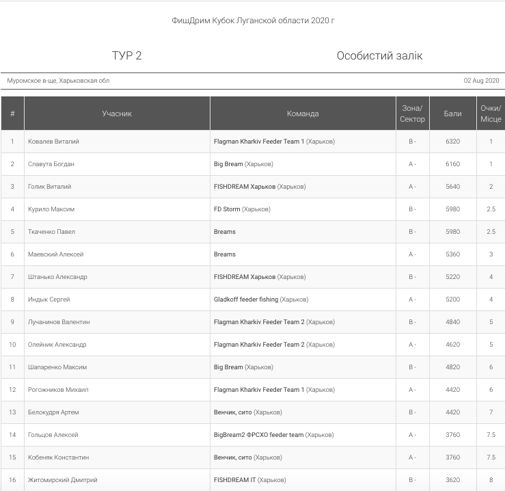Click the # column header
This screenshot has height=491, width=505.
click(x=12, y=114)
